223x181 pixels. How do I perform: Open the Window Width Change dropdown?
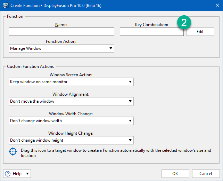point(71,121)
